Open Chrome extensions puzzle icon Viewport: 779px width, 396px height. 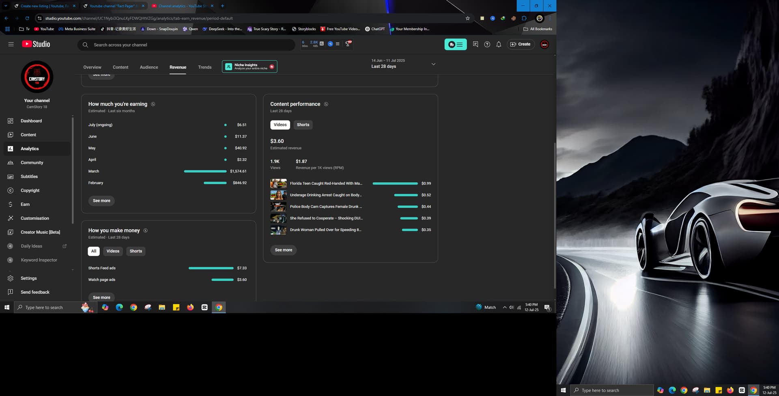524,18
